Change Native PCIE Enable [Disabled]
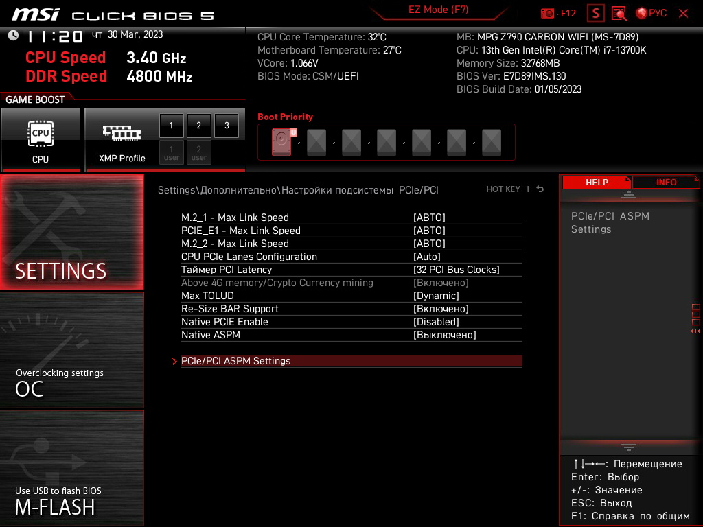The image size is (703, 527). [x=351, y=322]
